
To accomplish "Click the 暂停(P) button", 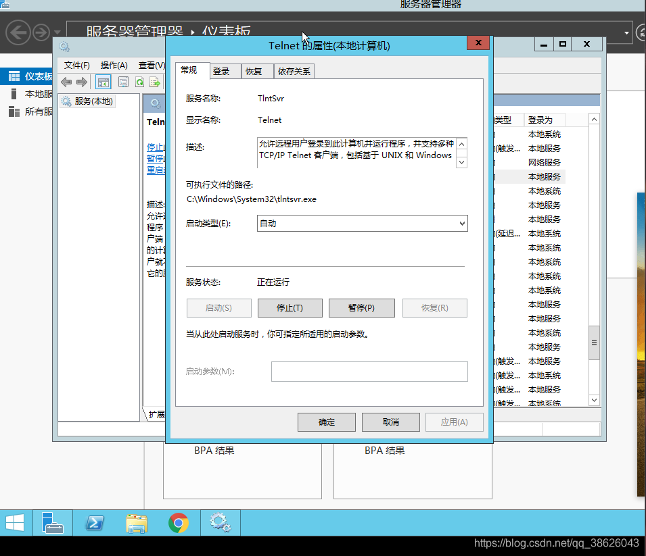I will point(361,308).
